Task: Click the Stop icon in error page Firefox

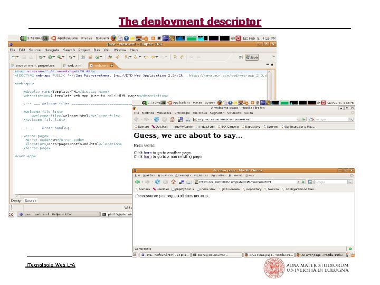Action: [x=165, y=182]
